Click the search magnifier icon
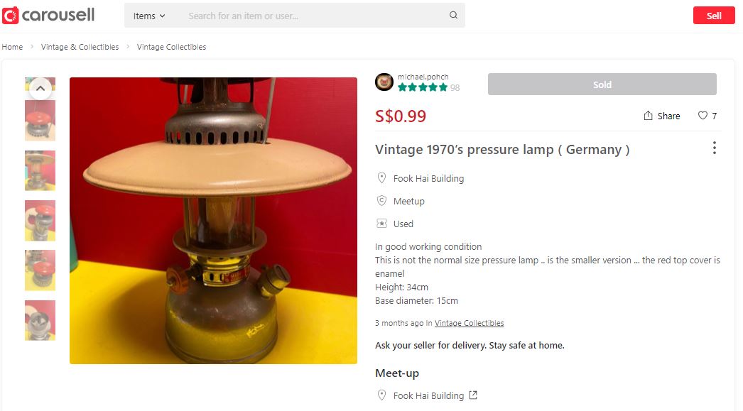Viewport: 743px width, 411px height. click(x=453, y=15)
